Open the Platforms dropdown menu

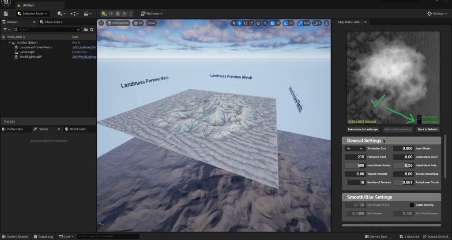(152, 14)
